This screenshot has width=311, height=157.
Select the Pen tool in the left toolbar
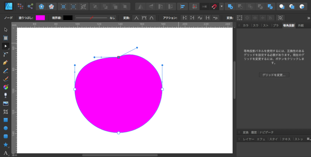tap(5, 63)
